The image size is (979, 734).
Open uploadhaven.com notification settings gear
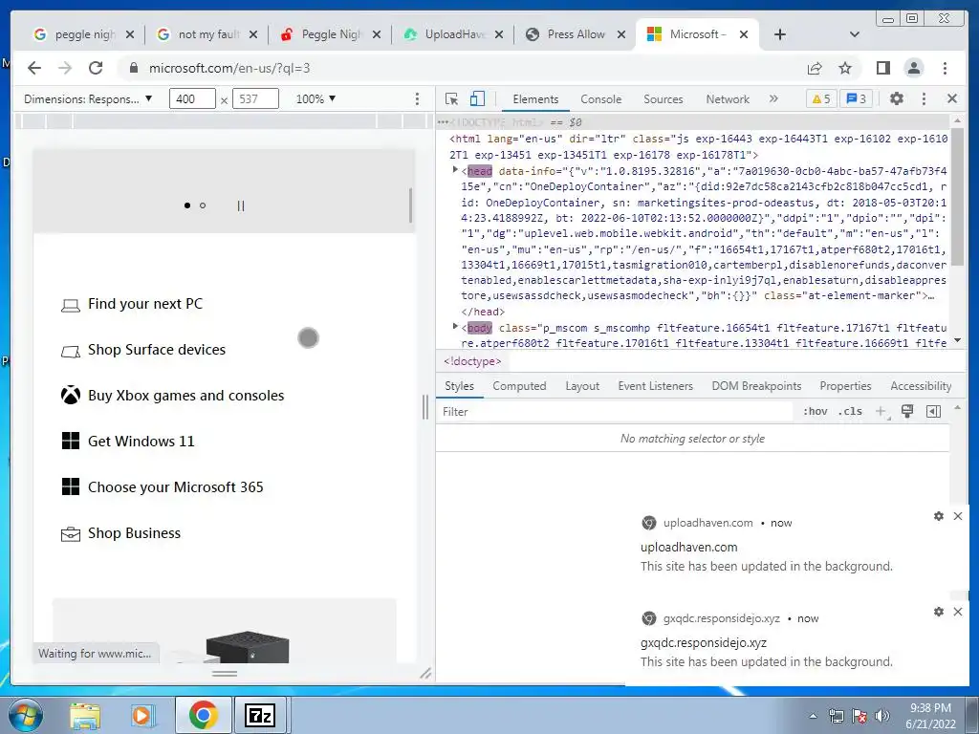pos(939,516)
